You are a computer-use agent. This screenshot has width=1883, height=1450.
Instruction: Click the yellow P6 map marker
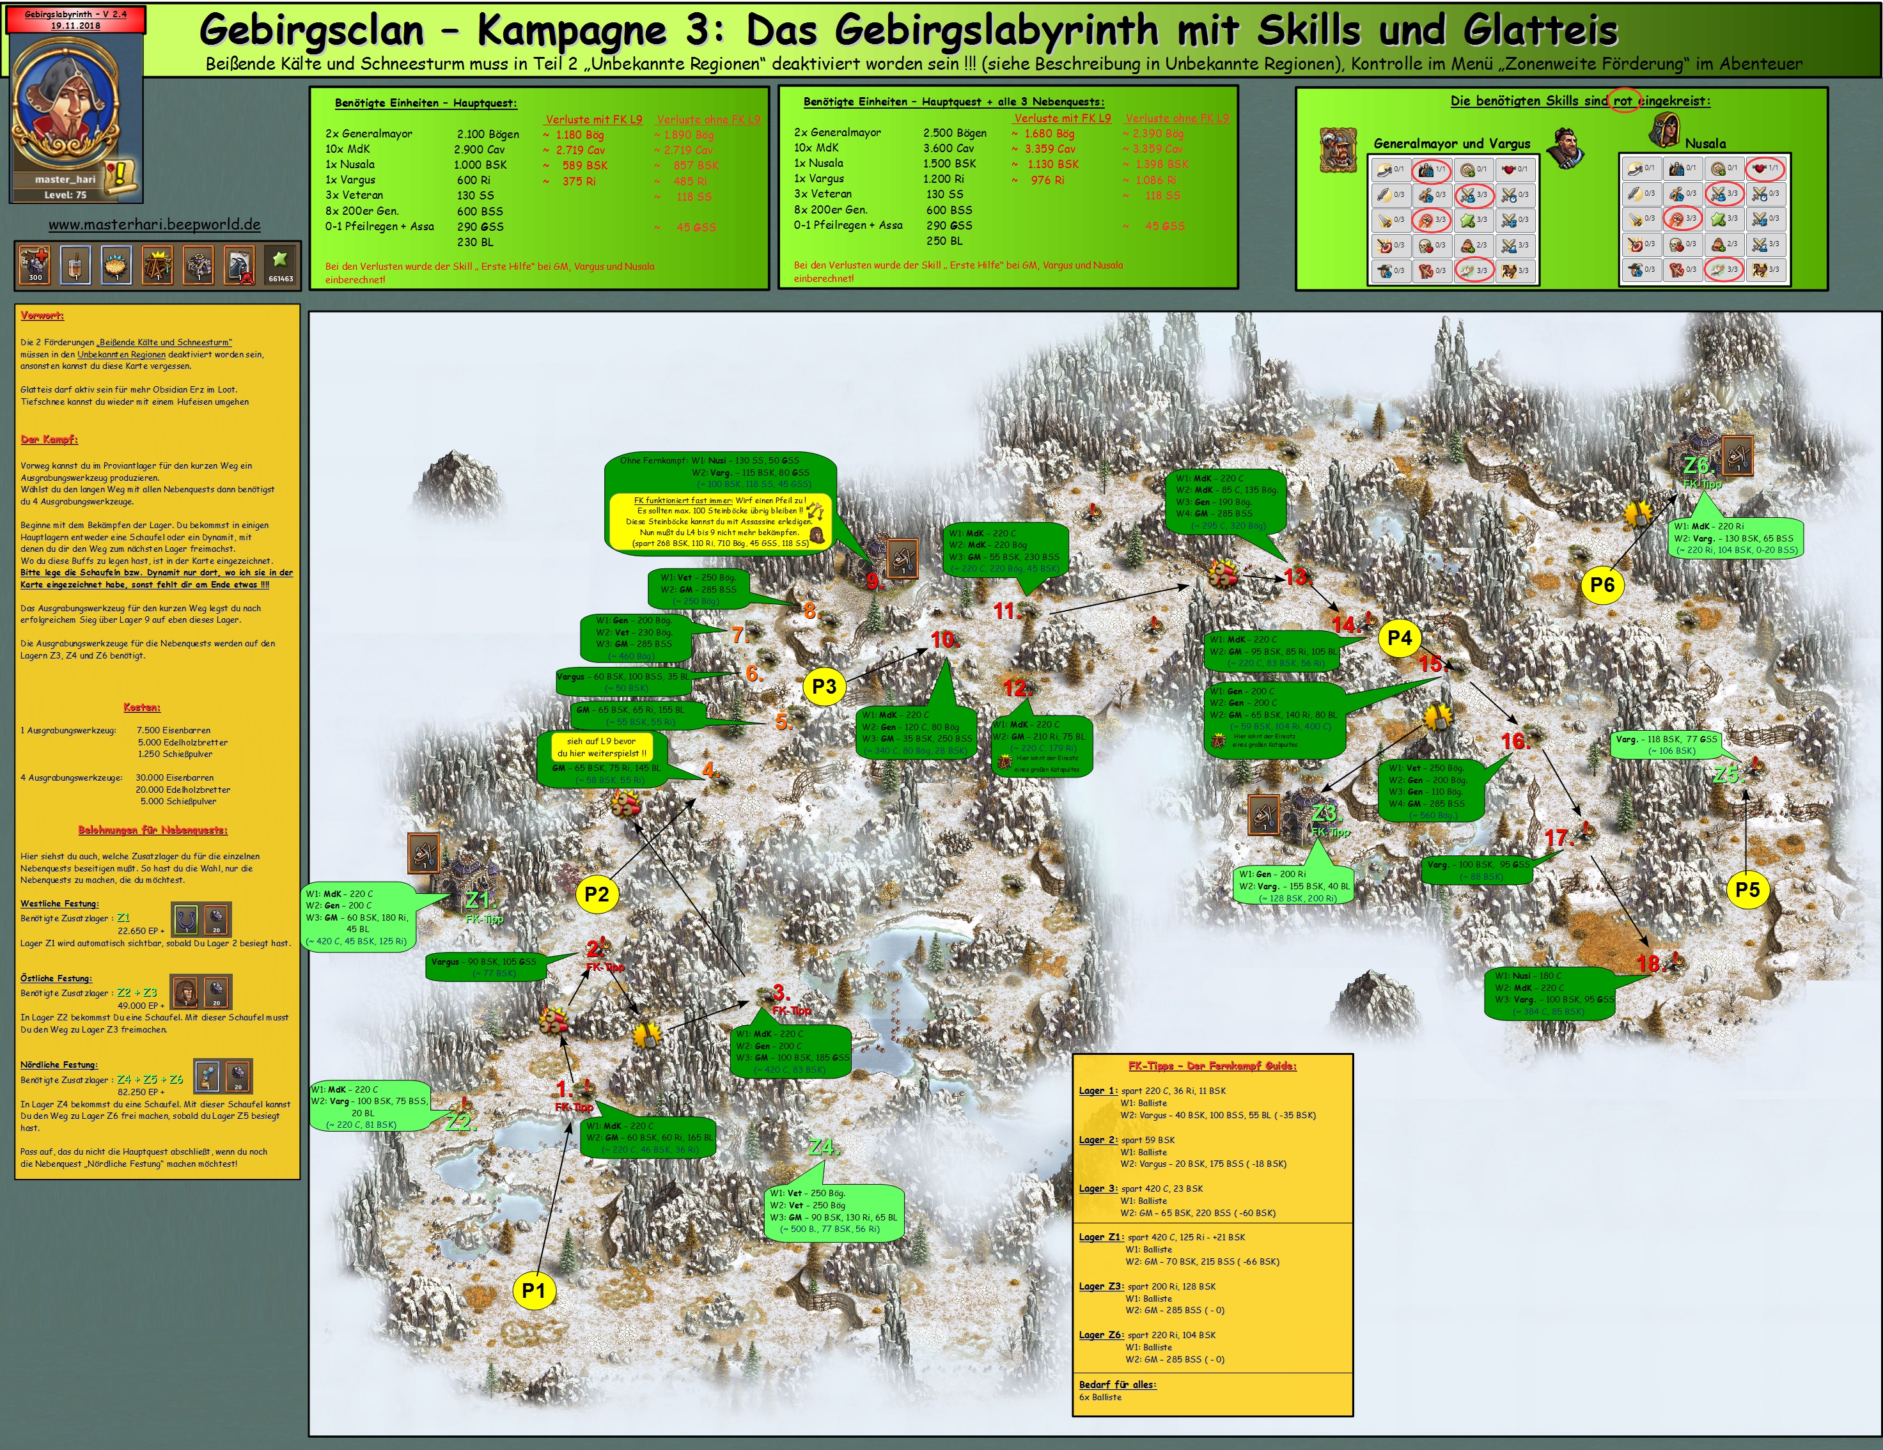point(1602,584)
